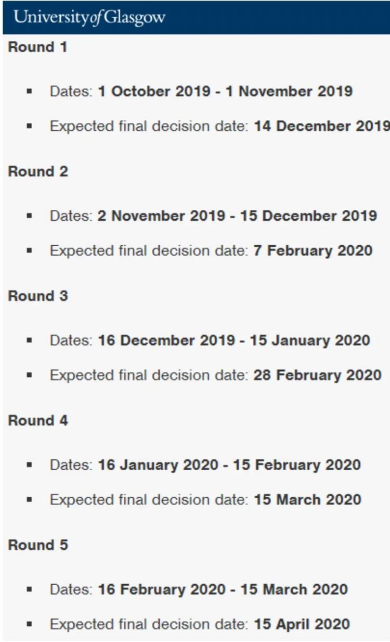The image size is (390, 642).
Task: Click the 15 April 2020 decision date
Action: point(302,624)
